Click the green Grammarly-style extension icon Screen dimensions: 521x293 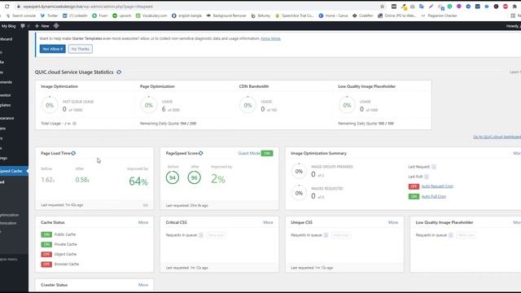449,7
